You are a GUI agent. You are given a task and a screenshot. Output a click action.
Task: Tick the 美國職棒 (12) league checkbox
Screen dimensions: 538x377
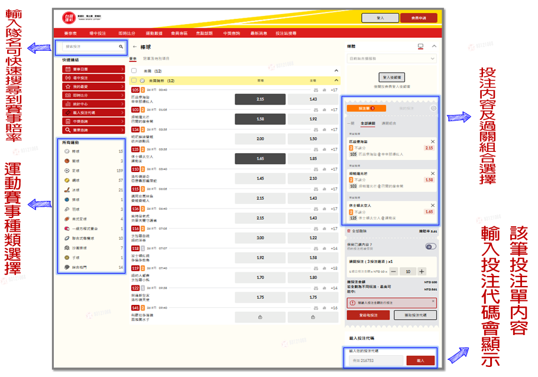pos(134,80)
